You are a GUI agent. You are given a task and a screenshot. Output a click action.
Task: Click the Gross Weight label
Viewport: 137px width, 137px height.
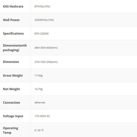pos(13,75)
